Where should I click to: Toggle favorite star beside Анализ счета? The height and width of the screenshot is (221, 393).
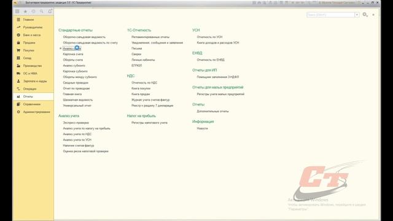pyautogui.click(x=60, y=48)
